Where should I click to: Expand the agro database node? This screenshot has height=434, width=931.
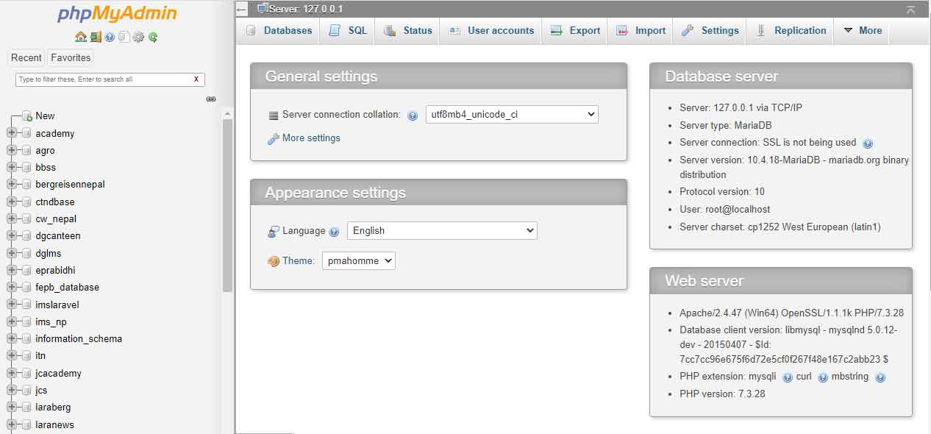coord(12,150)
